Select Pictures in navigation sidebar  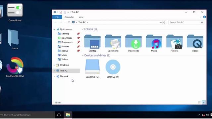[65, 47]
